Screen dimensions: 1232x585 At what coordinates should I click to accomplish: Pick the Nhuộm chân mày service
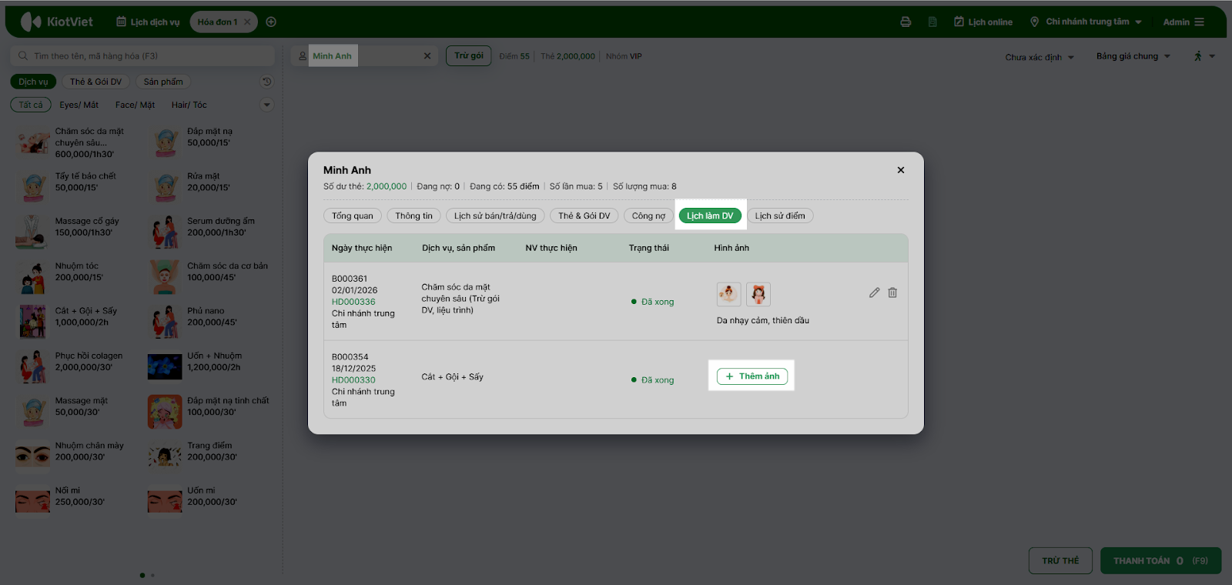click(x=73, y=456)
